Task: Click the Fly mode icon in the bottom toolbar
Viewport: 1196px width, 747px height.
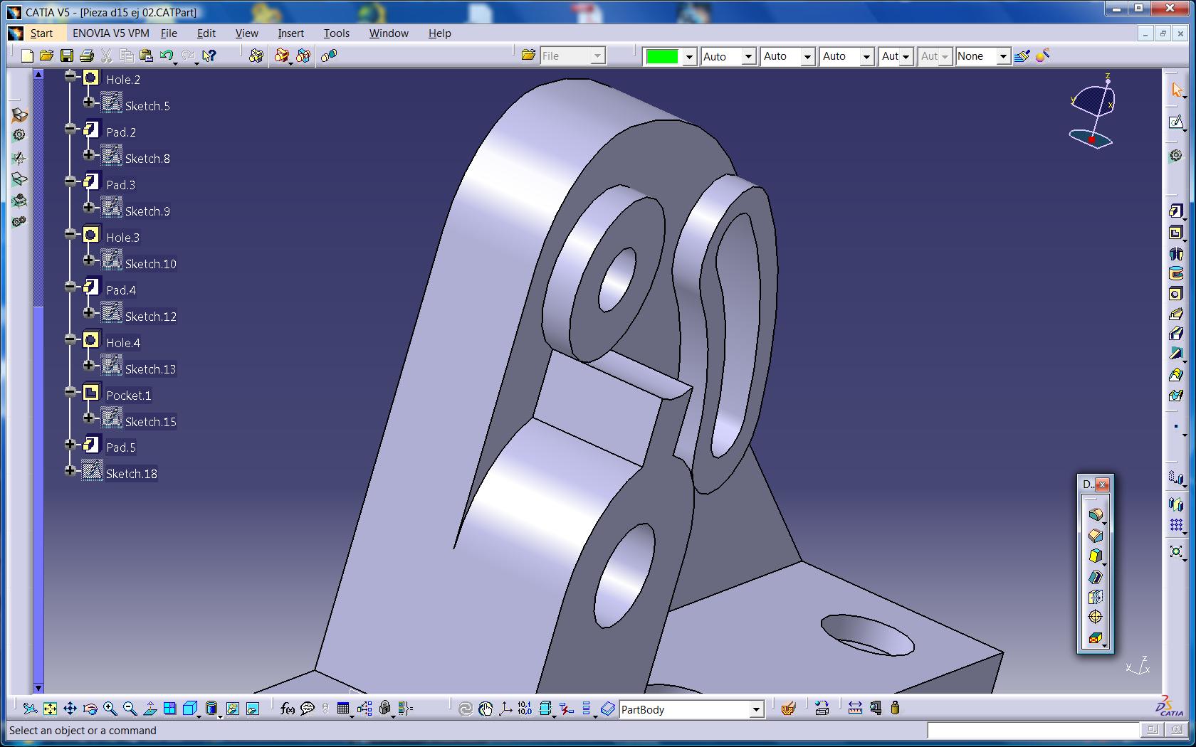Action: (x=30, y=709)
